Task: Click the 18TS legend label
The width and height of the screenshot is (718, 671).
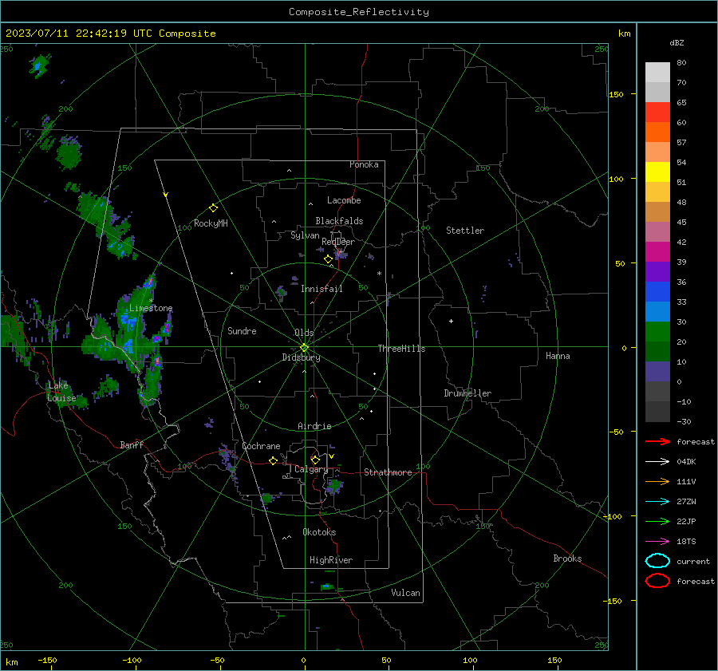Action: click(686, 542)
